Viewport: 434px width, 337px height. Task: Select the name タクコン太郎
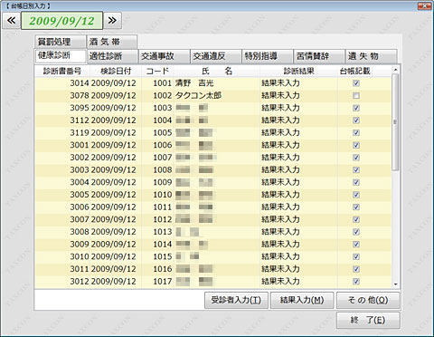[x=198, y=95]
